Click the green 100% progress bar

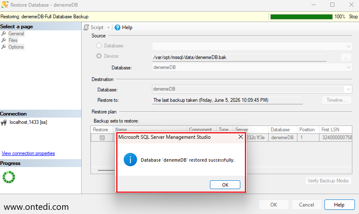(301, 17)
